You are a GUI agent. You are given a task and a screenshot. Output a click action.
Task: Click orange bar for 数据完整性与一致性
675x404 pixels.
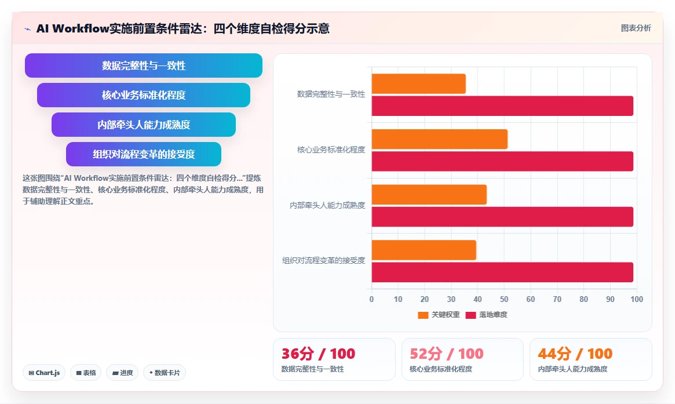418,83
